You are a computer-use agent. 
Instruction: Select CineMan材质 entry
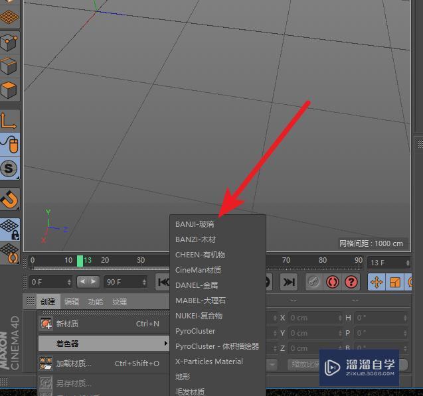[218, 270]
